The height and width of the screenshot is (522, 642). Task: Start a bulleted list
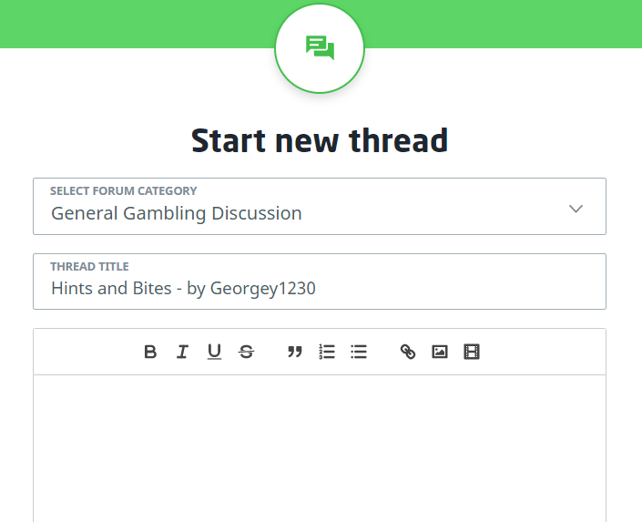click(359, 352)
